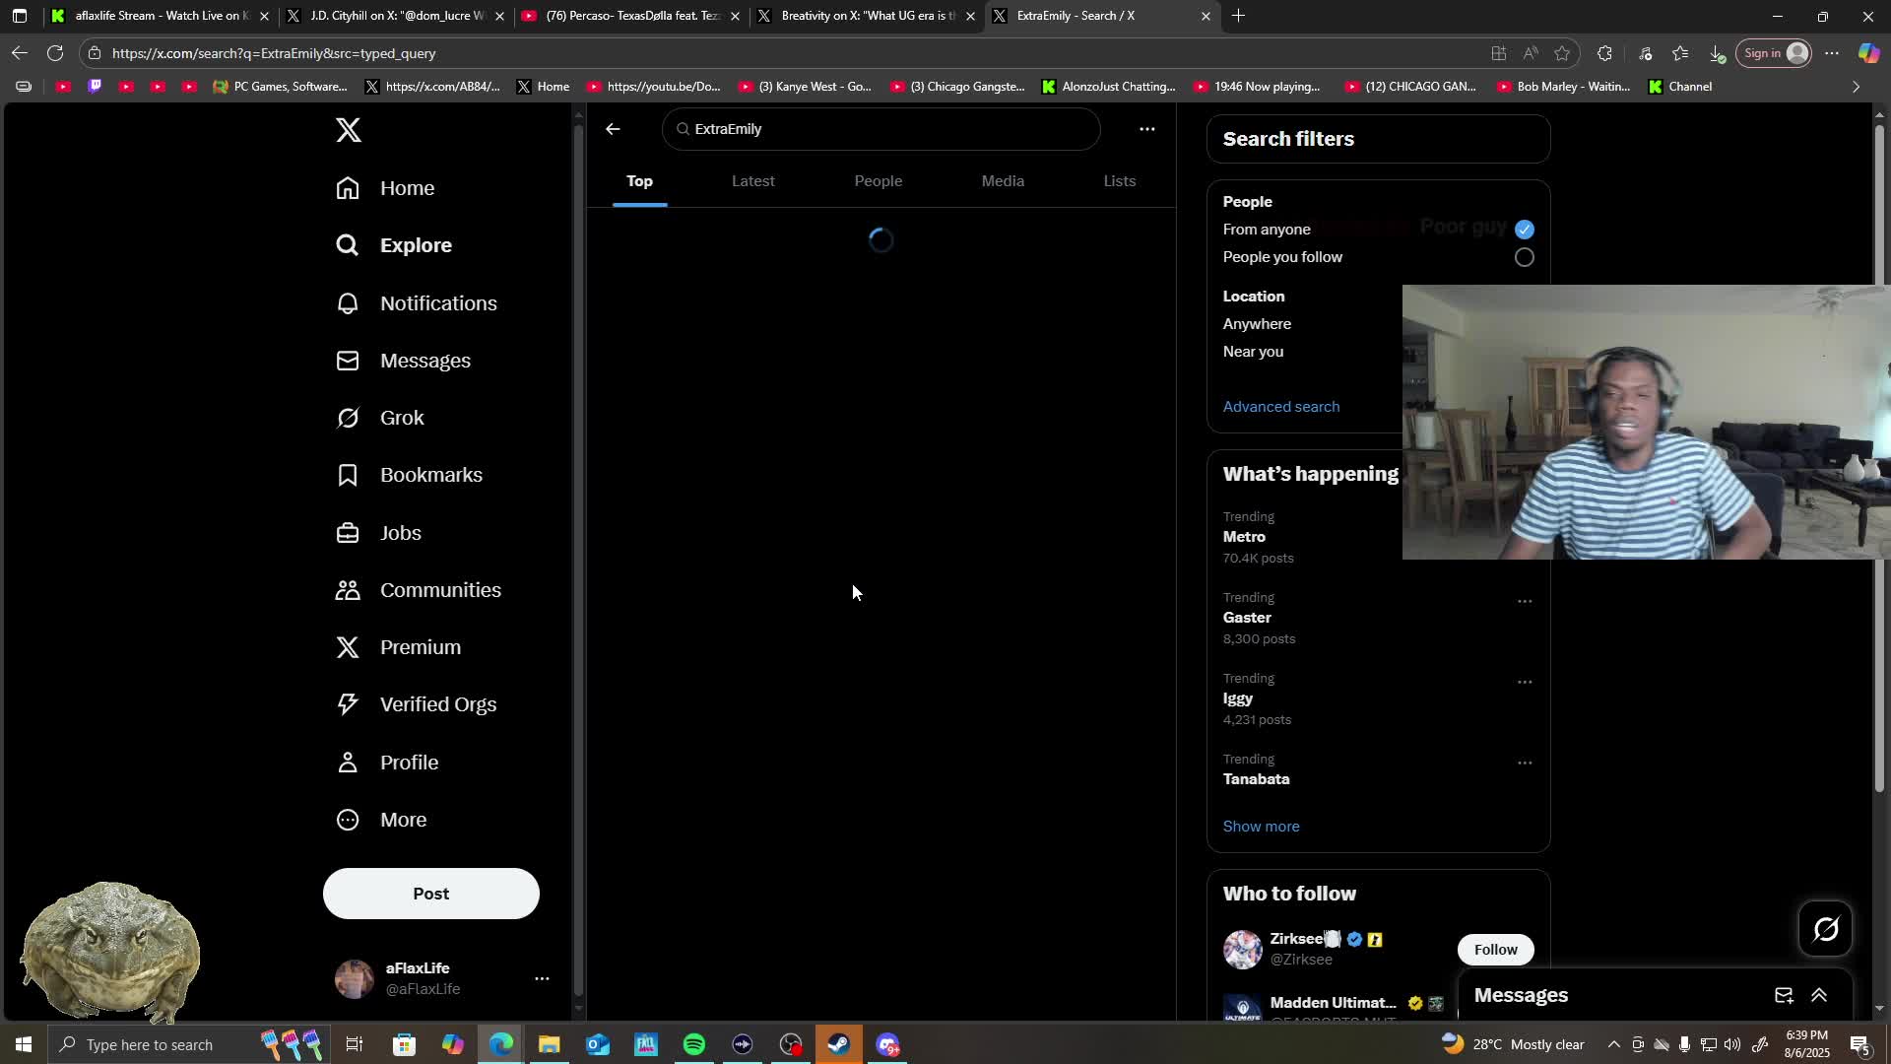Image resolution: width=1891 pixels, height=1064 pixels.
Task: Open Communities from the sidebar
Action: tap(419, 590)
